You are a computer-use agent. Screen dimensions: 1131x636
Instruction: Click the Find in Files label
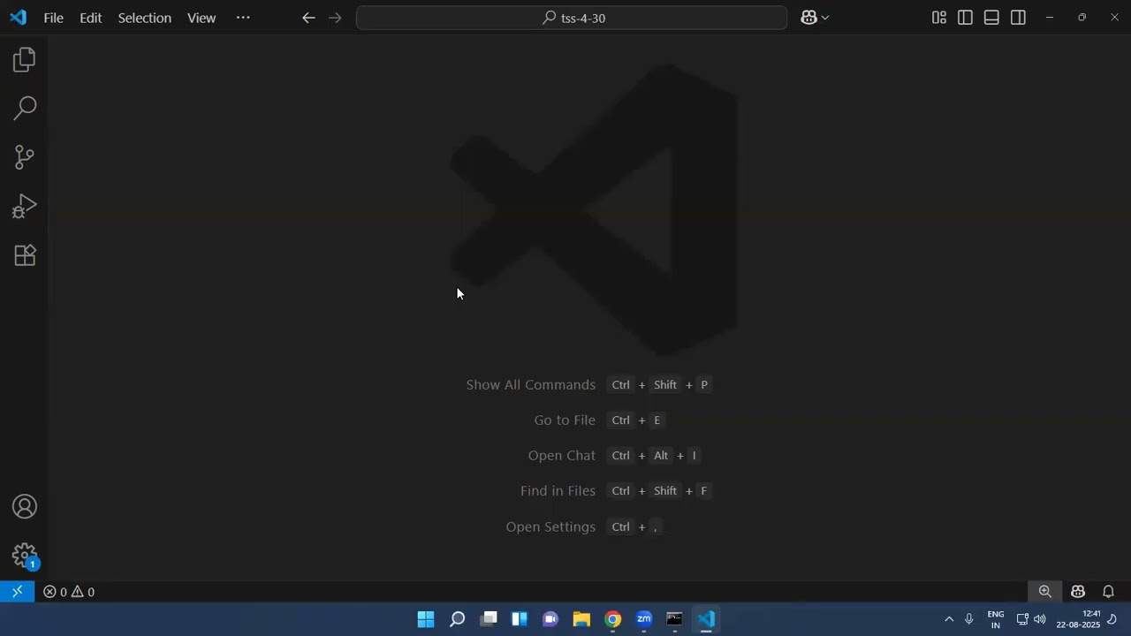click(x=558, y=491)
